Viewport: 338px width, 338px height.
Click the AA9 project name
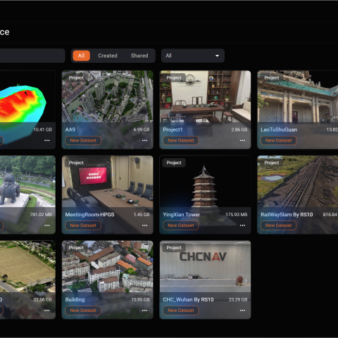tap(70, 130)
